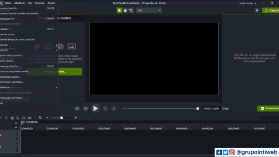
Task: Select the arrow Edit mode tool
Action: coord(119,10)
